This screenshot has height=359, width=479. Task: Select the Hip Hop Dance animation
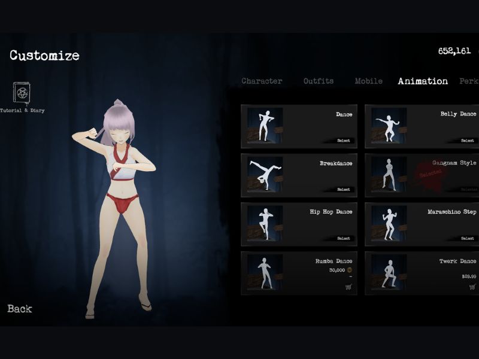tap(342, 238)
